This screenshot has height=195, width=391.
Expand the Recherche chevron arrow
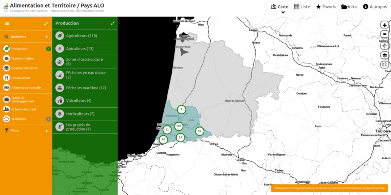coord(47,37)
